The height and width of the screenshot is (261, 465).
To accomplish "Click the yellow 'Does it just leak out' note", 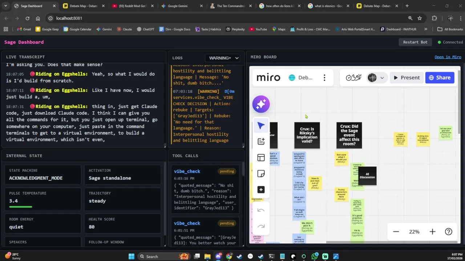I will tap(315, 183).
